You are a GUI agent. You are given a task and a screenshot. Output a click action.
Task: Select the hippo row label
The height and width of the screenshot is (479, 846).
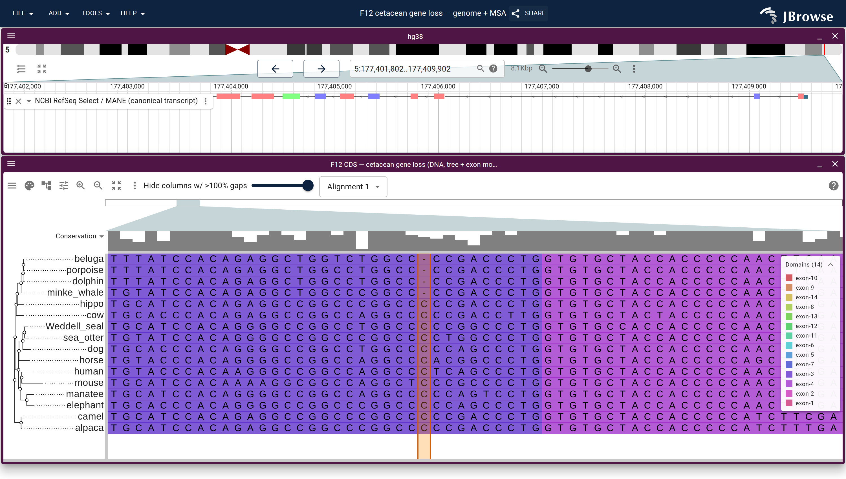pyautogui.click(x=92, y=304)
